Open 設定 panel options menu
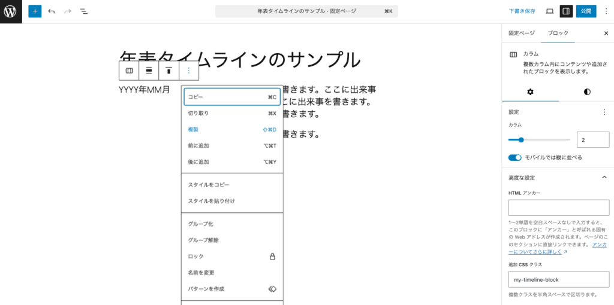 [x=604, y=112]
